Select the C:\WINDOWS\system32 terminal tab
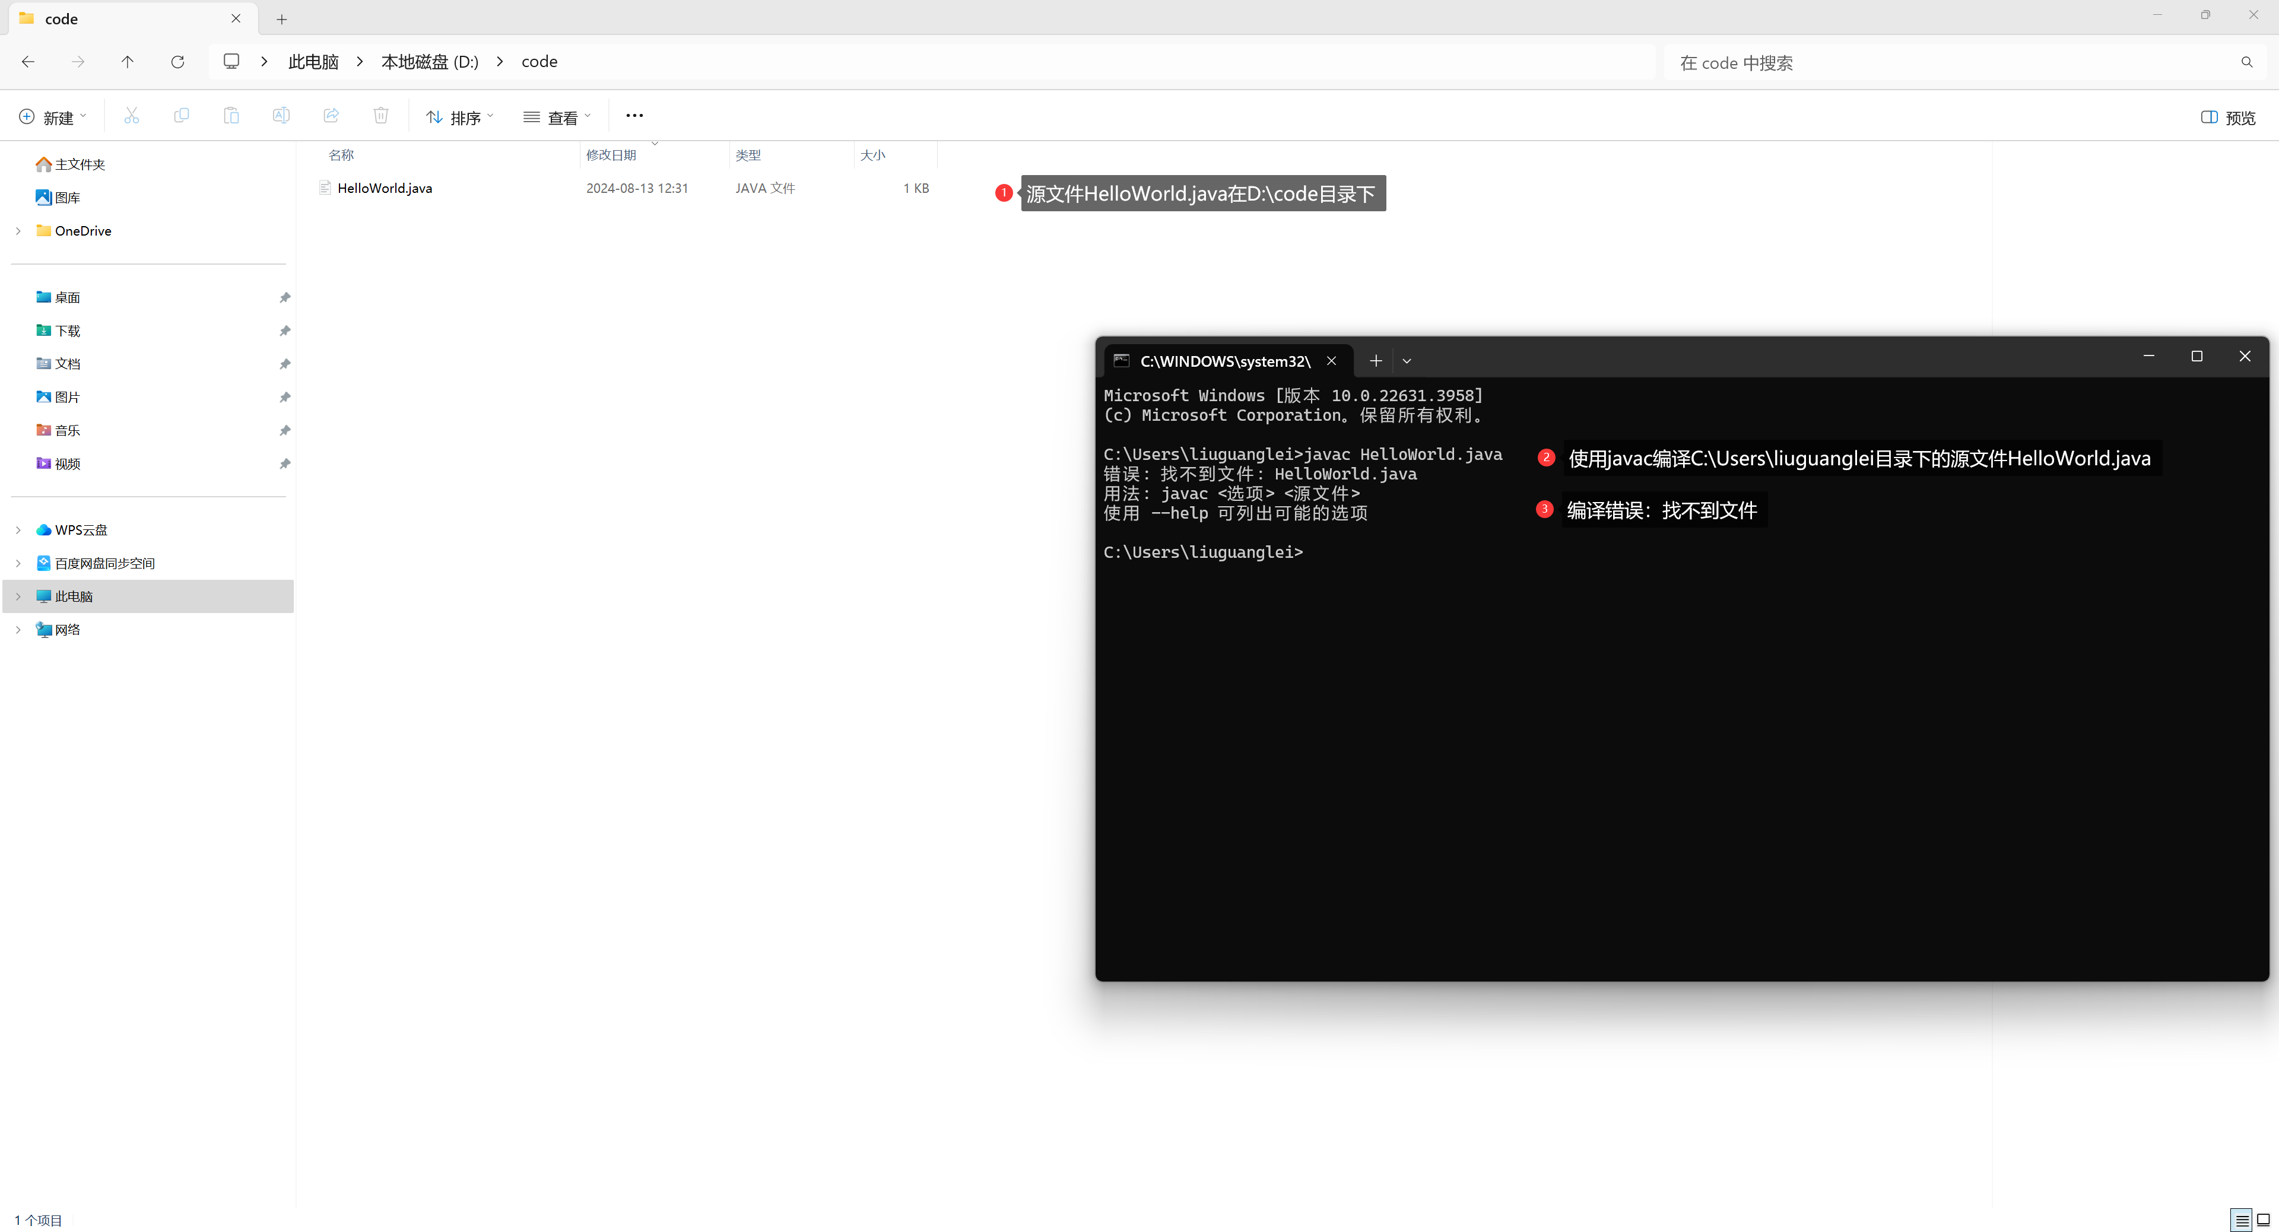Screen dimensions: 2279x1232 click(x=1224, y=361)
